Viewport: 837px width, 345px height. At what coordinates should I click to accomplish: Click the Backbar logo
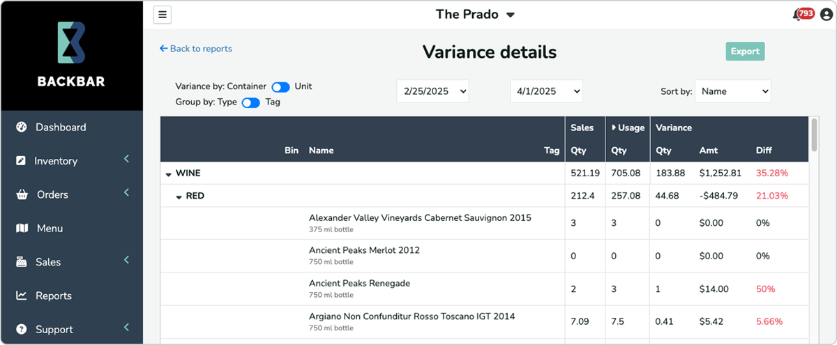(x=71, y=54)
